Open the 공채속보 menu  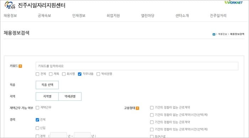click(44, 16)
